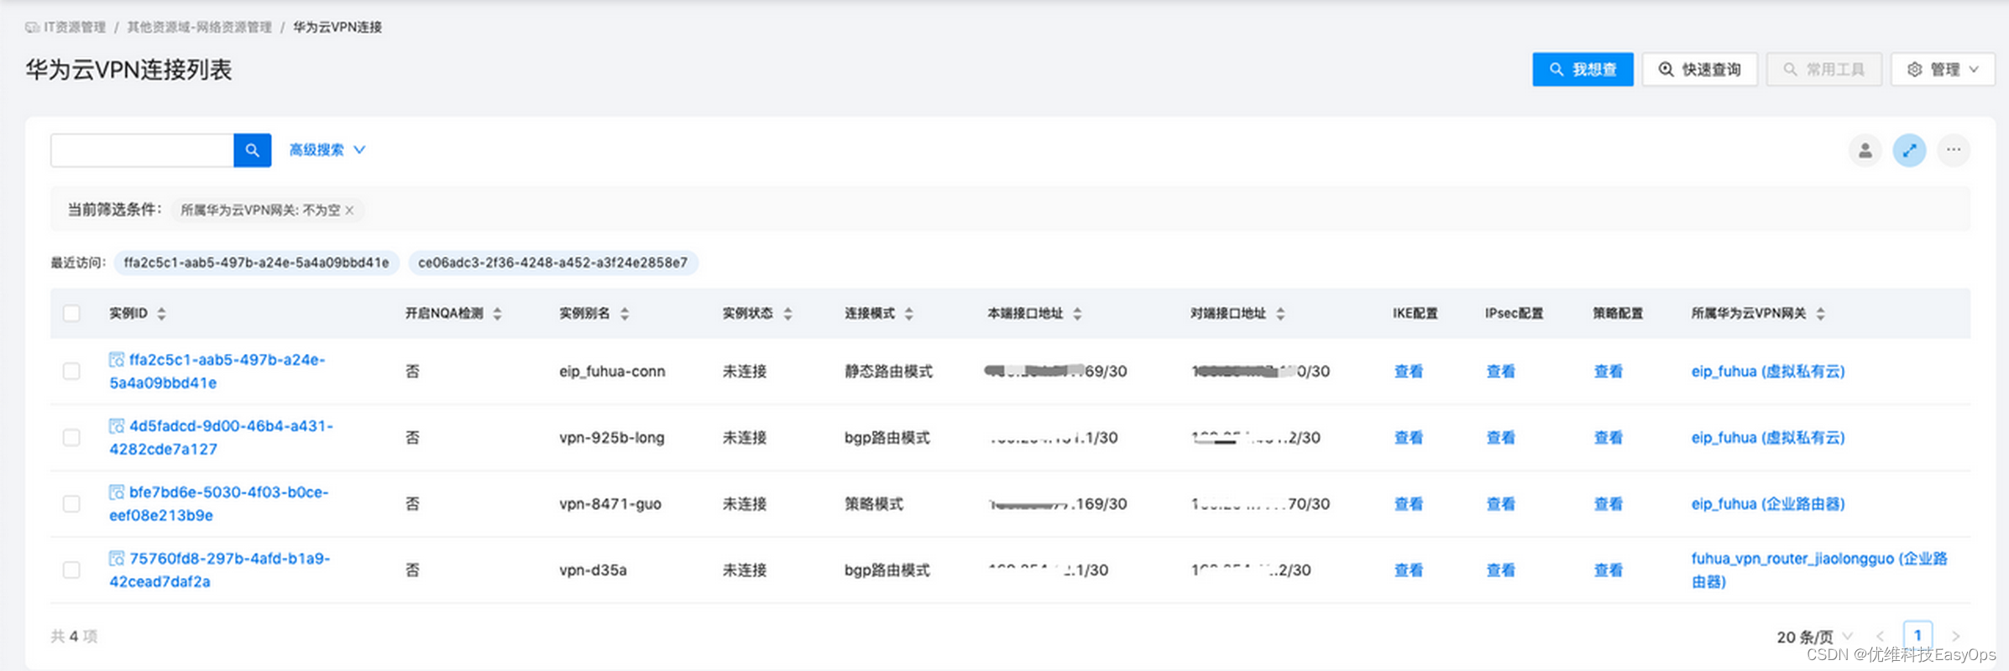Click the vpn-8471-guo alias cell
Screen dimensions: 2009x671
[x=610, y=504]
